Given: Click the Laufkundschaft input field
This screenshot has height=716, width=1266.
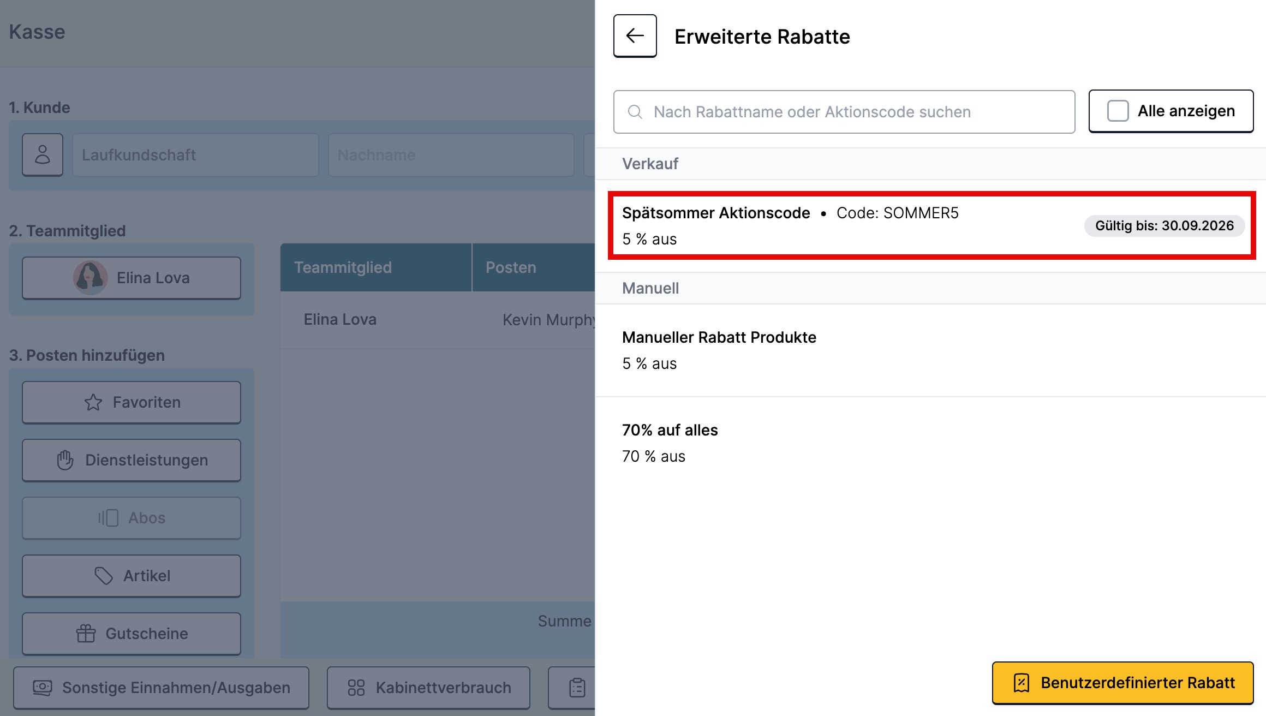Looking at the screenshot, I should click(x=195, y=155).
